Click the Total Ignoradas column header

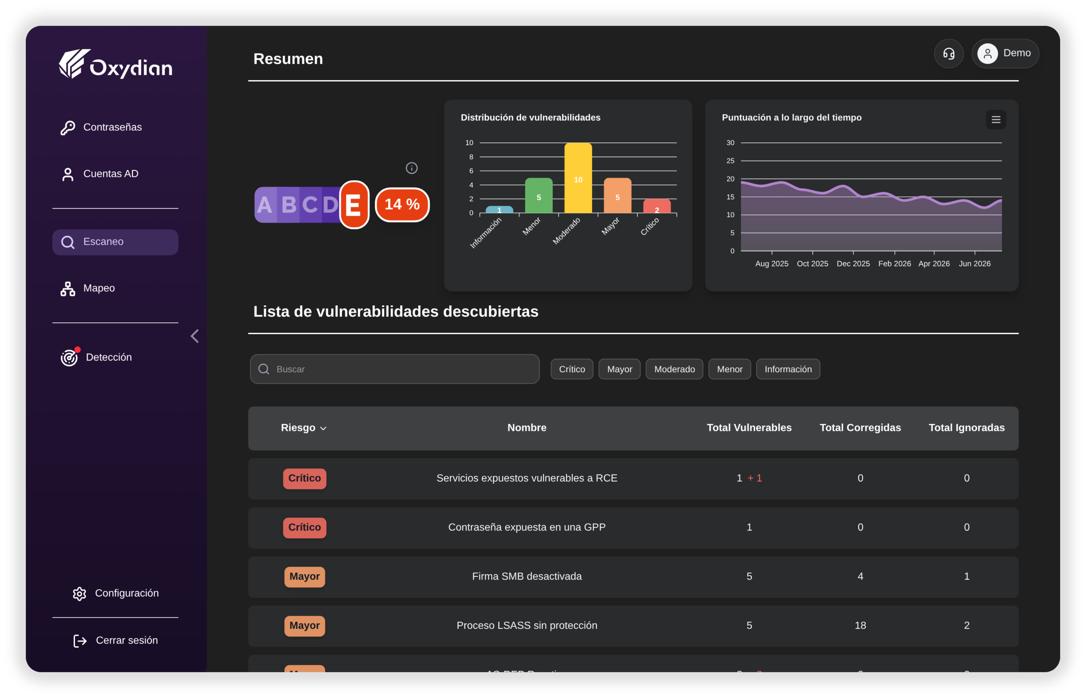(x=966, y=428)
